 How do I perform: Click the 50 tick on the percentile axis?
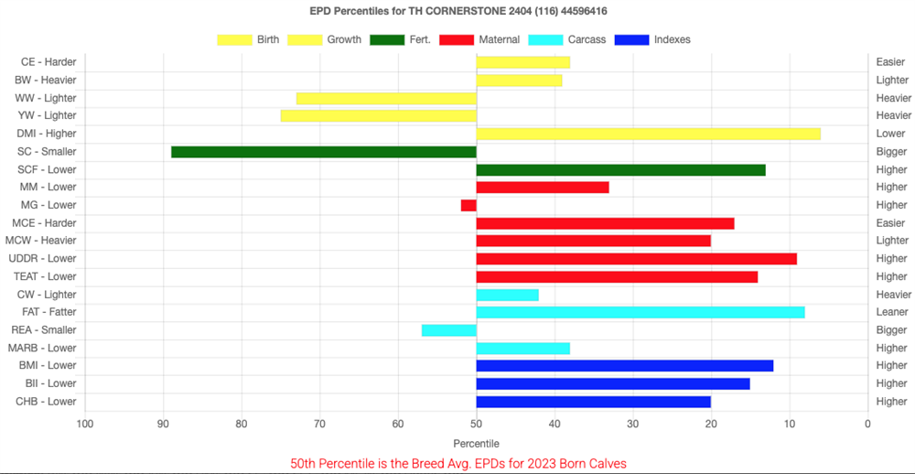point(477,424)
